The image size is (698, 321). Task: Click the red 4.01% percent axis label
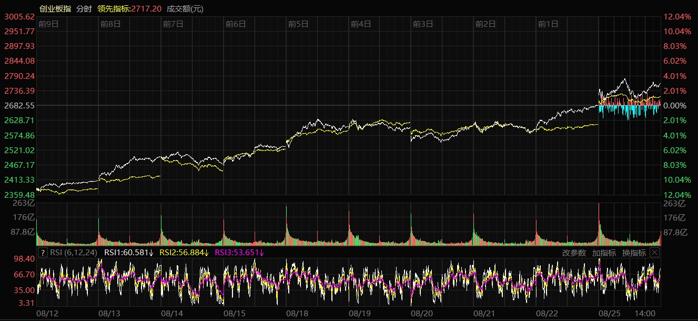(x=675, y=76)
